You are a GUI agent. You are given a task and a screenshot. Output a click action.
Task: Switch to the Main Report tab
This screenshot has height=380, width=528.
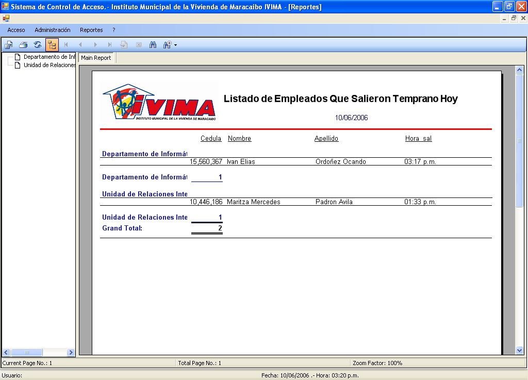coord(96,58)
